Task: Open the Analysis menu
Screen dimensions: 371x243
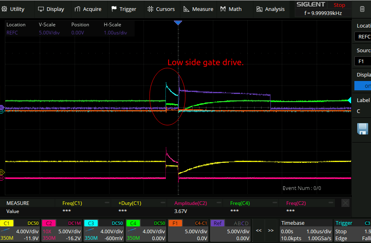Action: pyautogui.click(x=270, y=9)
